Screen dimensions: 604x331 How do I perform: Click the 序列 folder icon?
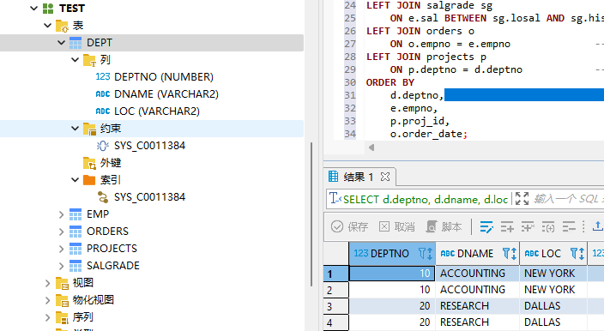point(62,317)
